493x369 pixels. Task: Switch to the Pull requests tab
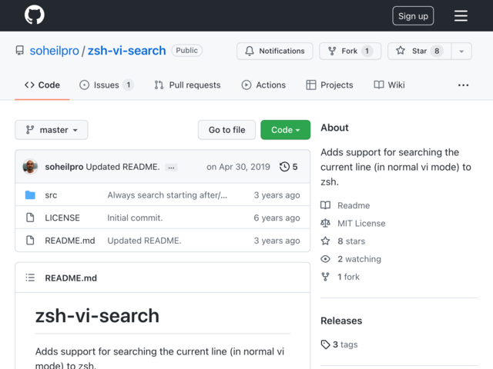point(187,85)
